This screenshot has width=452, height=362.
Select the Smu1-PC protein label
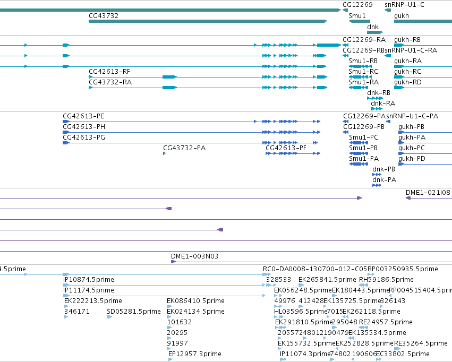coord(363,137)
